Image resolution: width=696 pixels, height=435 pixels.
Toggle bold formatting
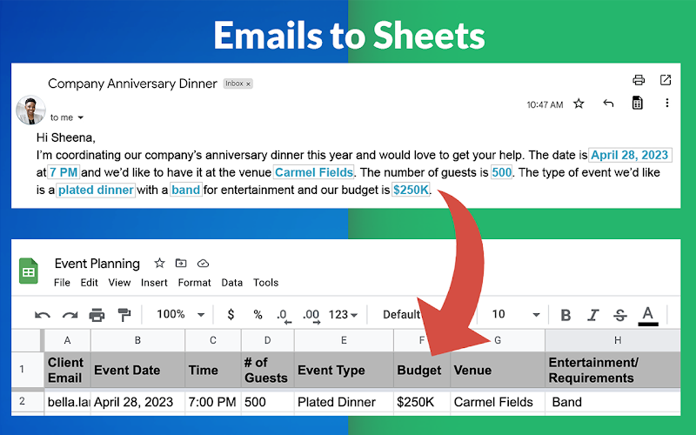pos(565,315)
